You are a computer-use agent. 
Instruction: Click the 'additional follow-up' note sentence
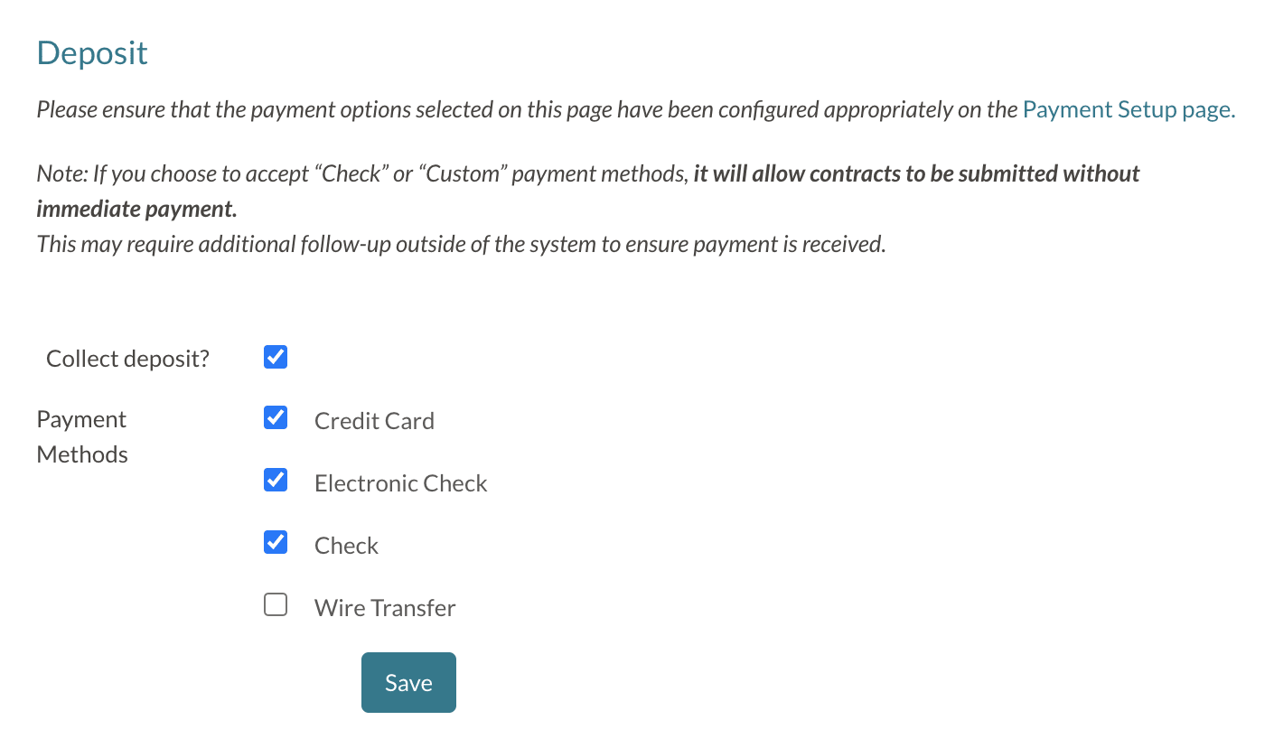pyautogui.click(x=461, y=244)
